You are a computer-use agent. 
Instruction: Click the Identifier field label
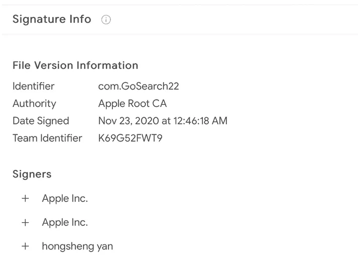(33, 86)
